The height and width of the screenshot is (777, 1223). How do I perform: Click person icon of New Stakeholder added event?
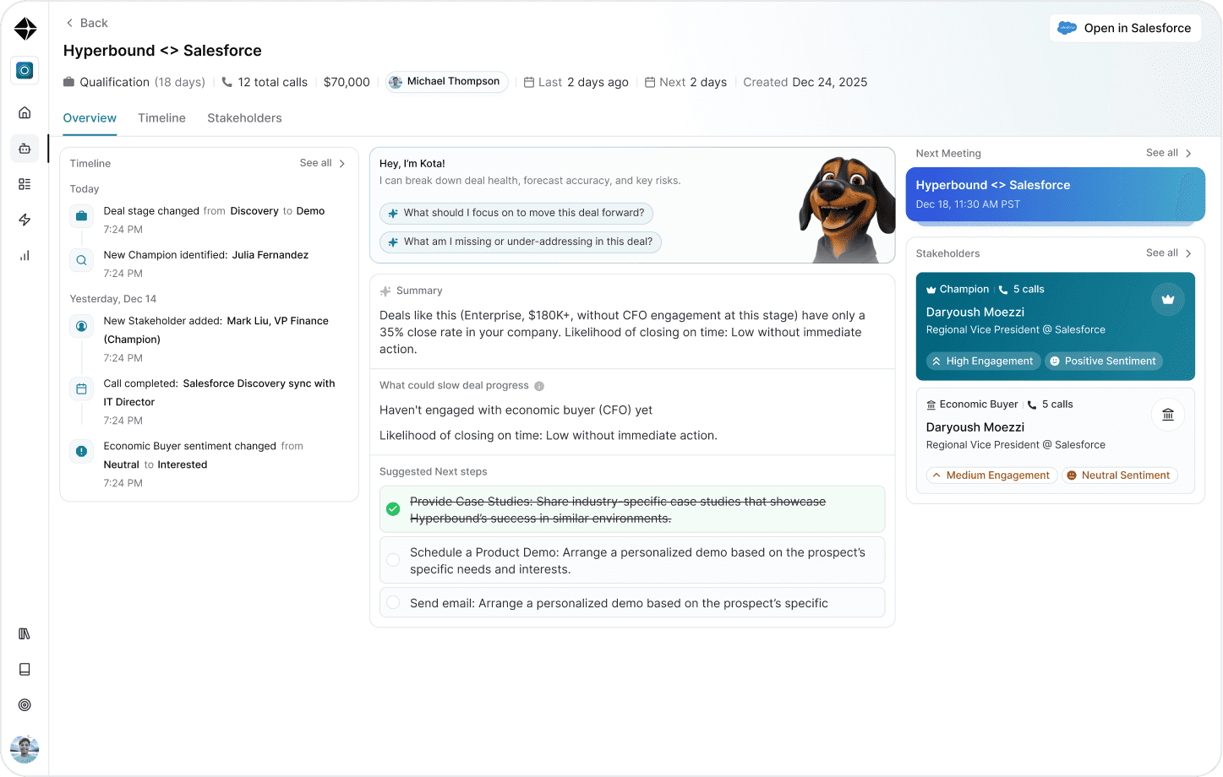tap(81, 326)
